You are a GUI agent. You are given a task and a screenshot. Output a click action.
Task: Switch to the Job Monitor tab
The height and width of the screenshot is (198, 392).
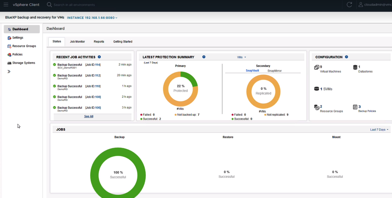(x=77, y=42)
